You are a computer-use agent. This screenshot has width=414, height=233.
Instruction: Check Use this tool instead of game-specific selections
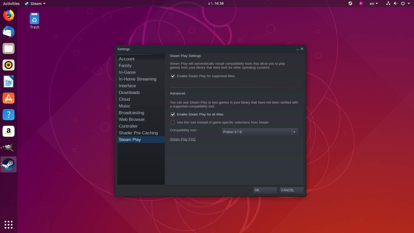tap(173, 122)
